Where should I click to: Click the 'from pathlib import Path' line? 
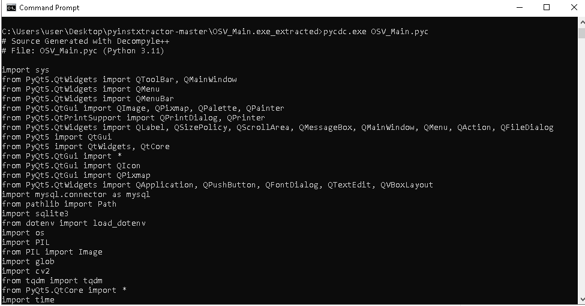(x=59, y=204)
